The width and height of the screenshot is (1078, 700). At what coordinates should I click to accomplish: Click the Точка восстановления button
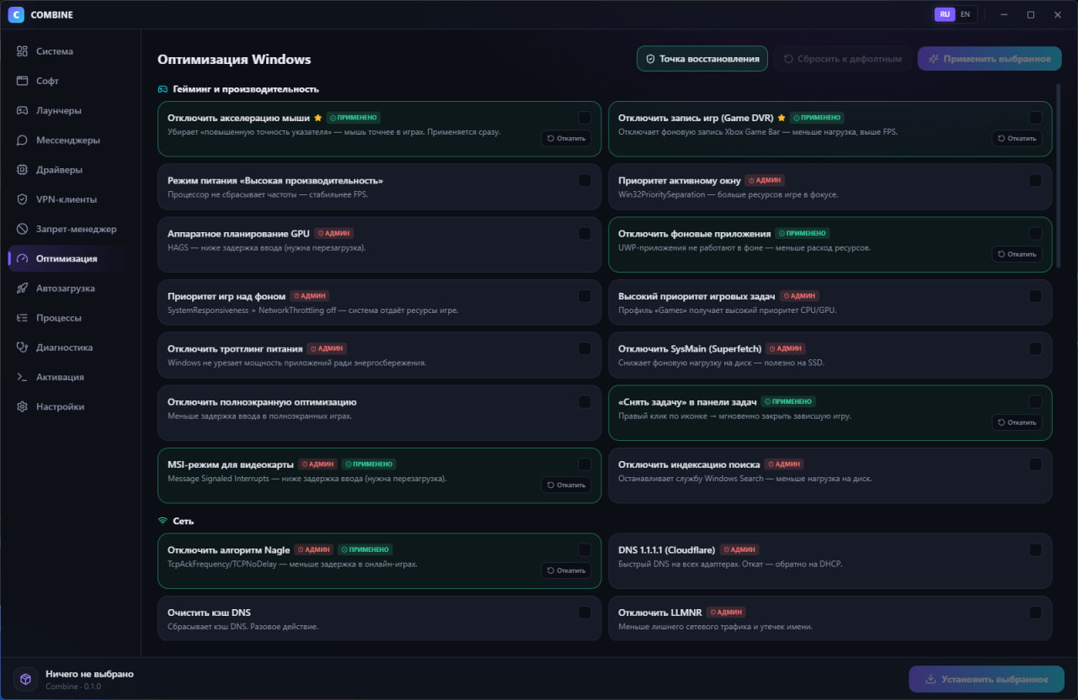[702, 59]
